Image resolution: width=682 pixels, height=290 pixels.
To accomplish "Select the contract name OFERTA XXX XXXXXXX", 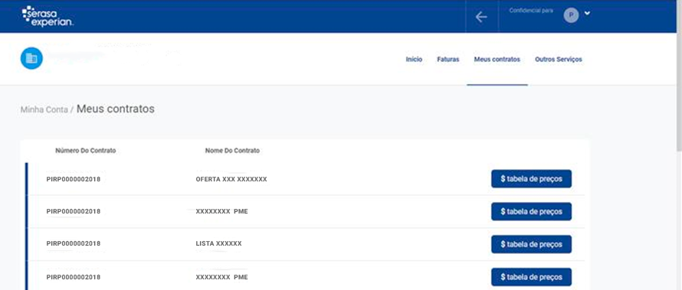I will tap(231, 179).
